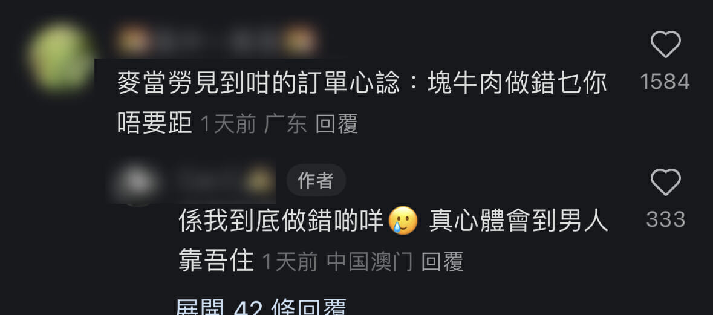Screen dimensions: 713x315
Task: Click 1天前 timestamp beside 广东
Action: click(229, 123)
